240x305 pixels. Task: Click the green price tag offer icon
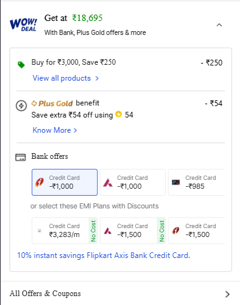tap(21, 65)
